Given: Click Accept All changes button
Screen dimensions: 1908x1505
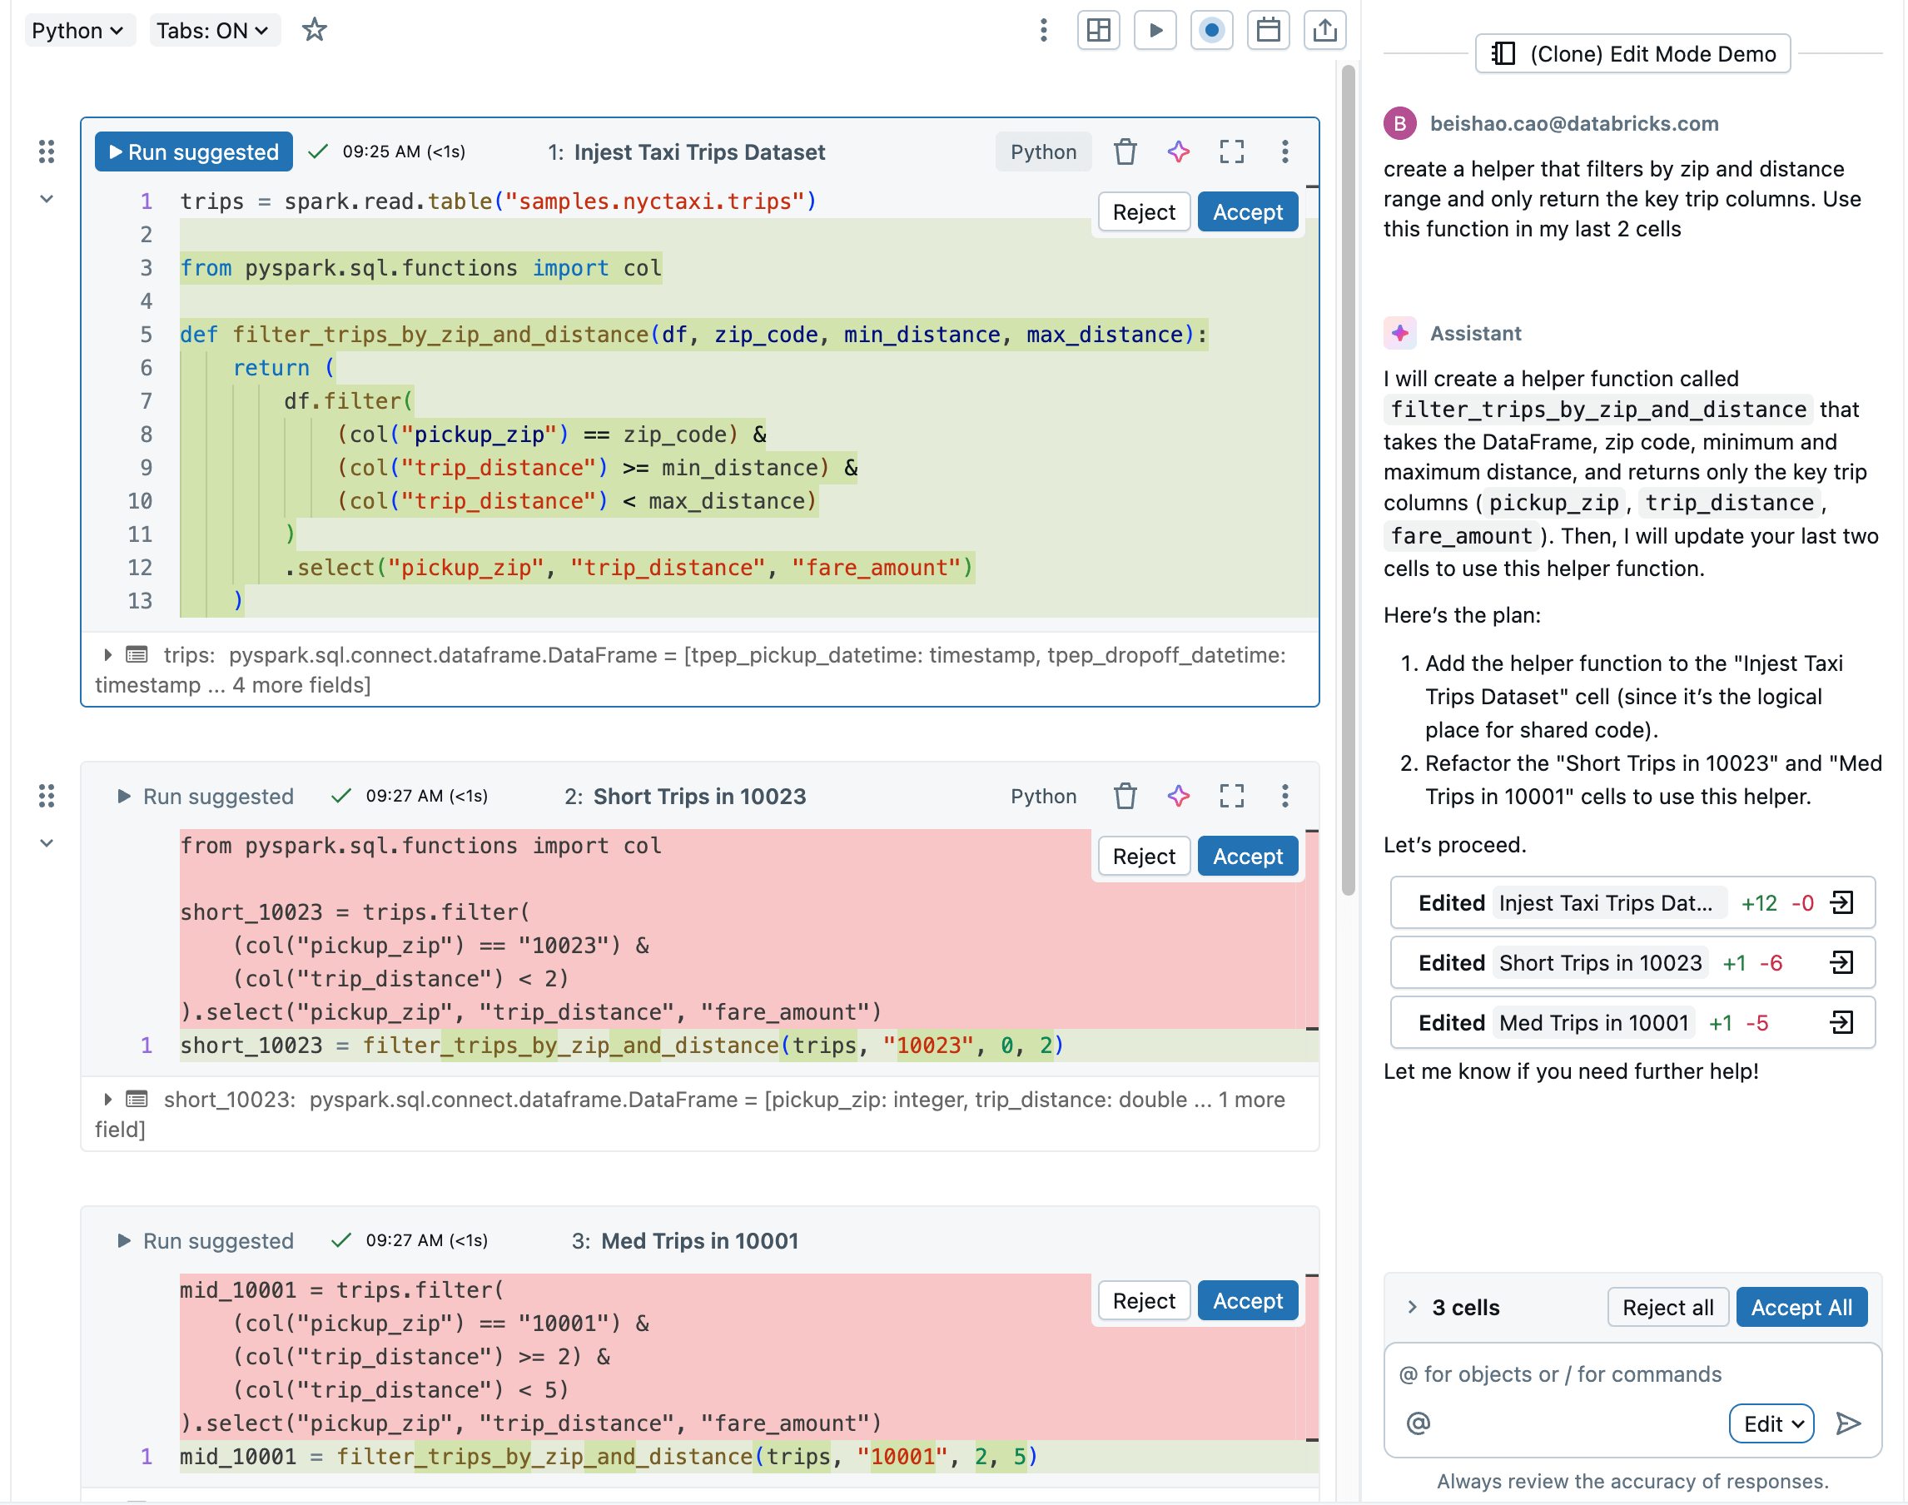Looking at the screenshot, I should [1801, 1308].
